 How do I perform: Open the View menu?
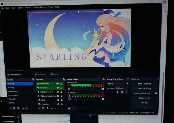pos(14,8)
